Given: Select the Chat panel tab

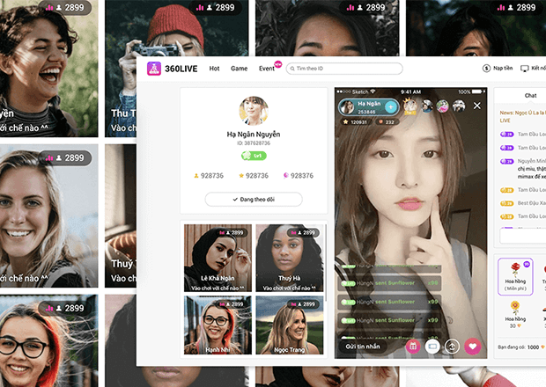Looking at the screenshot, I should point(530,95).
